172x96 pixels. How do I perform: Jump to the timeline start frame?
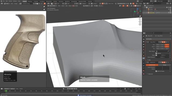point(67,89)
